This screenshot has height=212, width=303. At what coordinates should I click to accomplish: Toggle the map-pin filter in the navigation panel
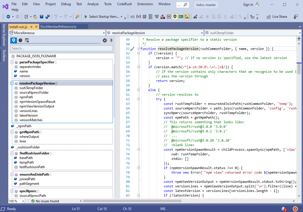click(13, 40)
